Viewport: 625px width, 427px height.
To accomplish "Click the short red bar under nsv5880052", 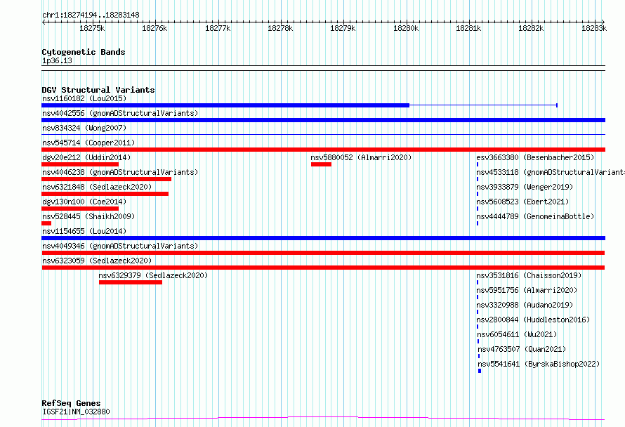I will pyautogui.click(x=321, y=164).
